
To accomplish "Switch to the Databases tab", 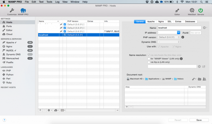I will coord(190,21).
